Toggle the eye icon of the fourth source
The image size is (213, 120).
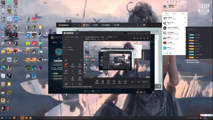64,47
